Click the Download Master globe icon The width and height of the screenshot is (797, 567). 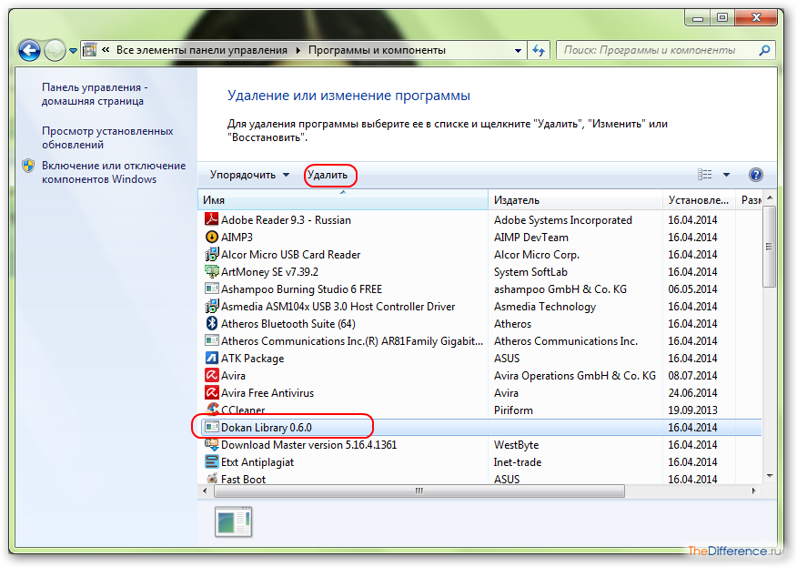[211, 445]
